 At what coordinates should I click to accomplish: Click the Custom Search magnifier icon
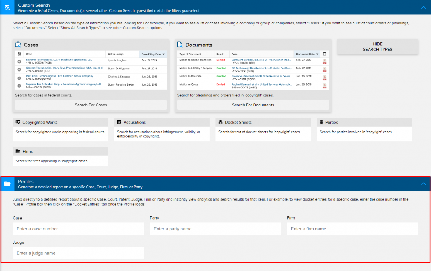pos(7,8)
